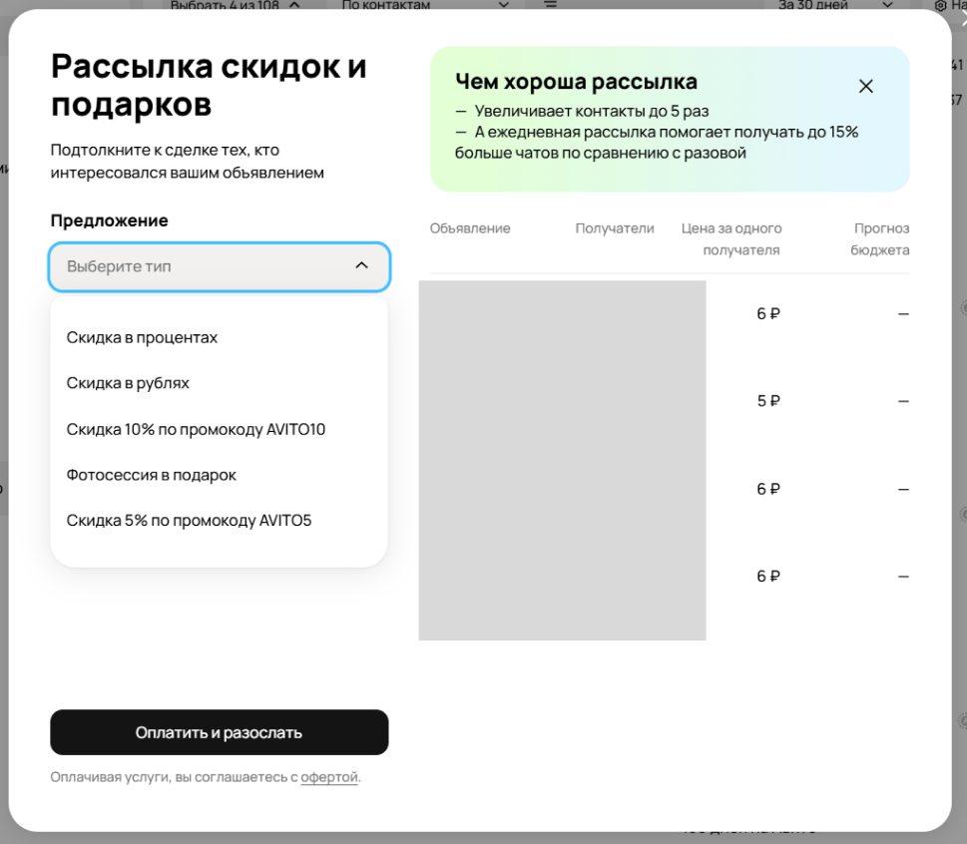The height and width of the screenshot is (844, 967).
Task: Click the "Прогноз бюджета" column header
Action: pos(880,239)
